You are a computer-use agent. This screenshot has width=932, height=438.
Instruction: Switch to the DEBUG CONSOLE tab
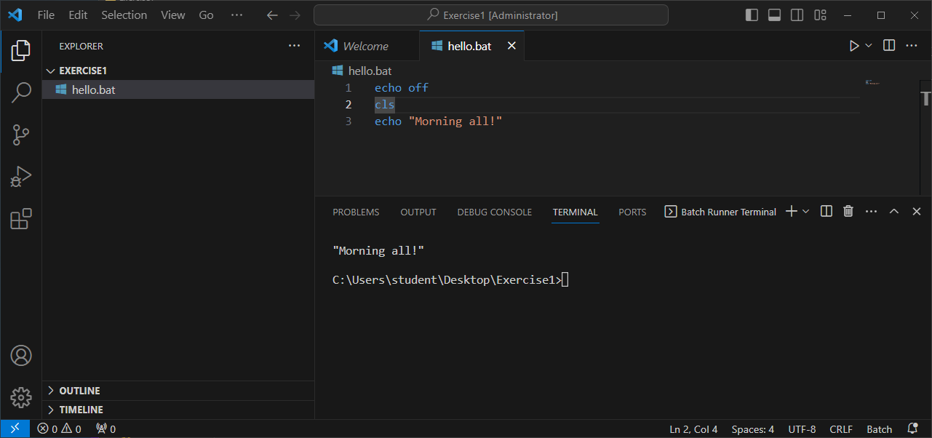pyautogui.click(x=494, y=212)
